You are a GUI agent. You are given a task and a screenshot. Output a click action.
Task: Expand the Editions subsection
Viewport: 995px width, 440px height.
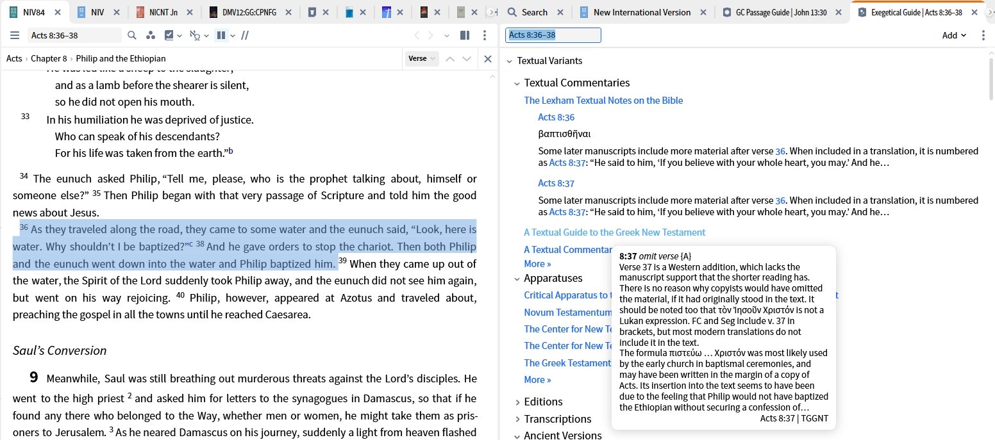click(x=517, y=402)
